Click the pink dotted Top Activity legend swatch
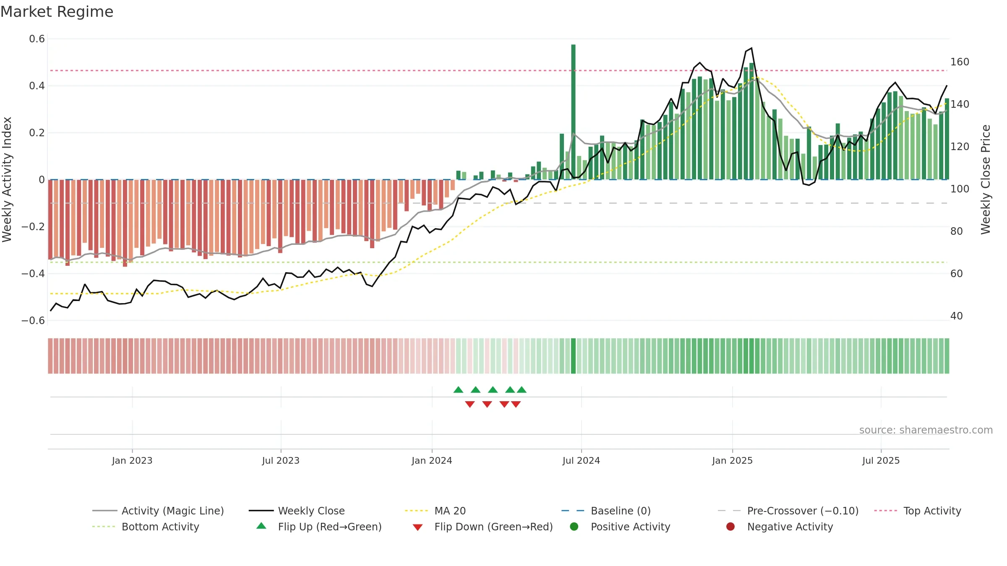 (886, 511)
